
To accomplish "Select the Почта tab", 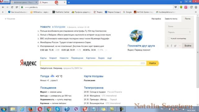I will 187,19.
